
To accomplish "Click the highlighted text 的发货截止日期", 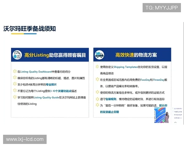I will (x=109, y=112).
